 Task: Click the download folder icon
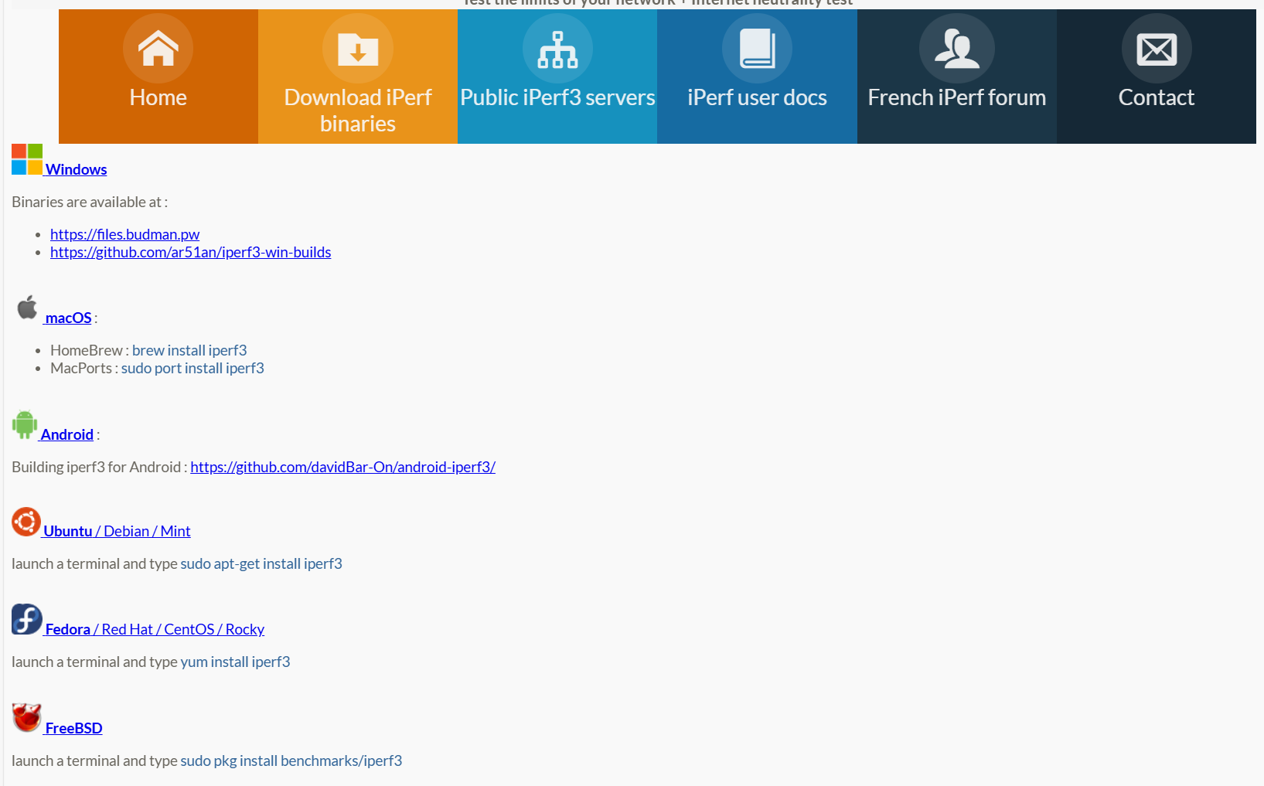point(358,48)
